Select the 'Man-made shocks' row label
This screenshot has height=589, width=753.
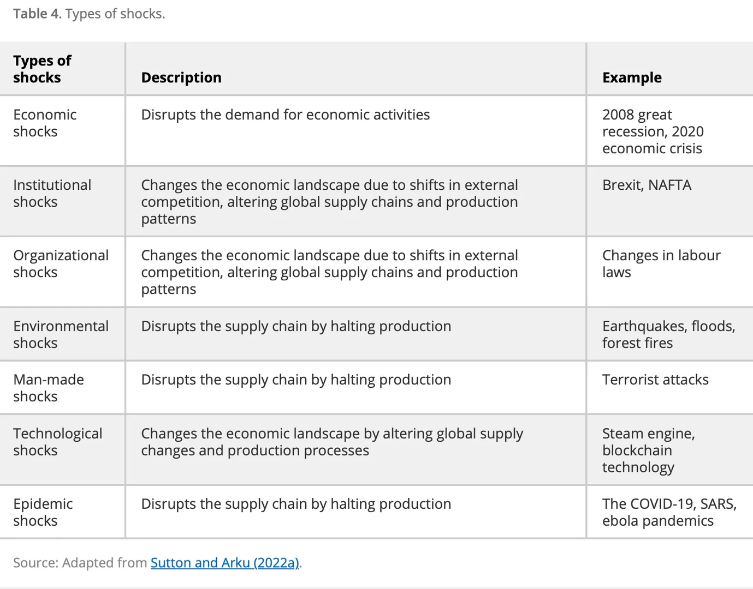tap(49, 388)
